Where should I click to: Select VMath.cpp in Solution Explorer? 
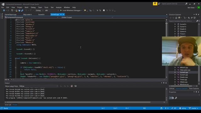pyautogui.click(x=184, y=82)
